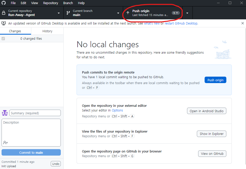Open the Repository menu

tap(50, 3)
